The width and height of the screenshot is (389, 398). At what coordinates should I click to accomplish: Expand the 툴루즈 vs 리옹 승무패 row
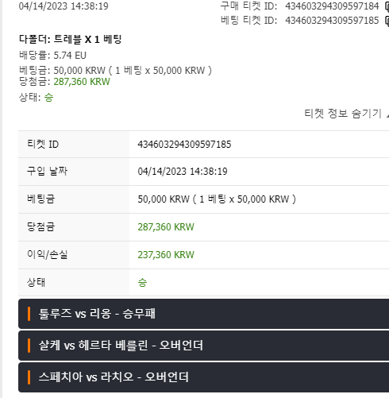point(203,314)
